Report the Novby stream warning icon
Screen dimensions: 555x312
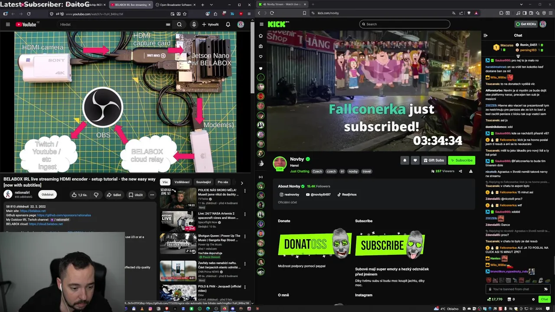[x=471, y=171]
